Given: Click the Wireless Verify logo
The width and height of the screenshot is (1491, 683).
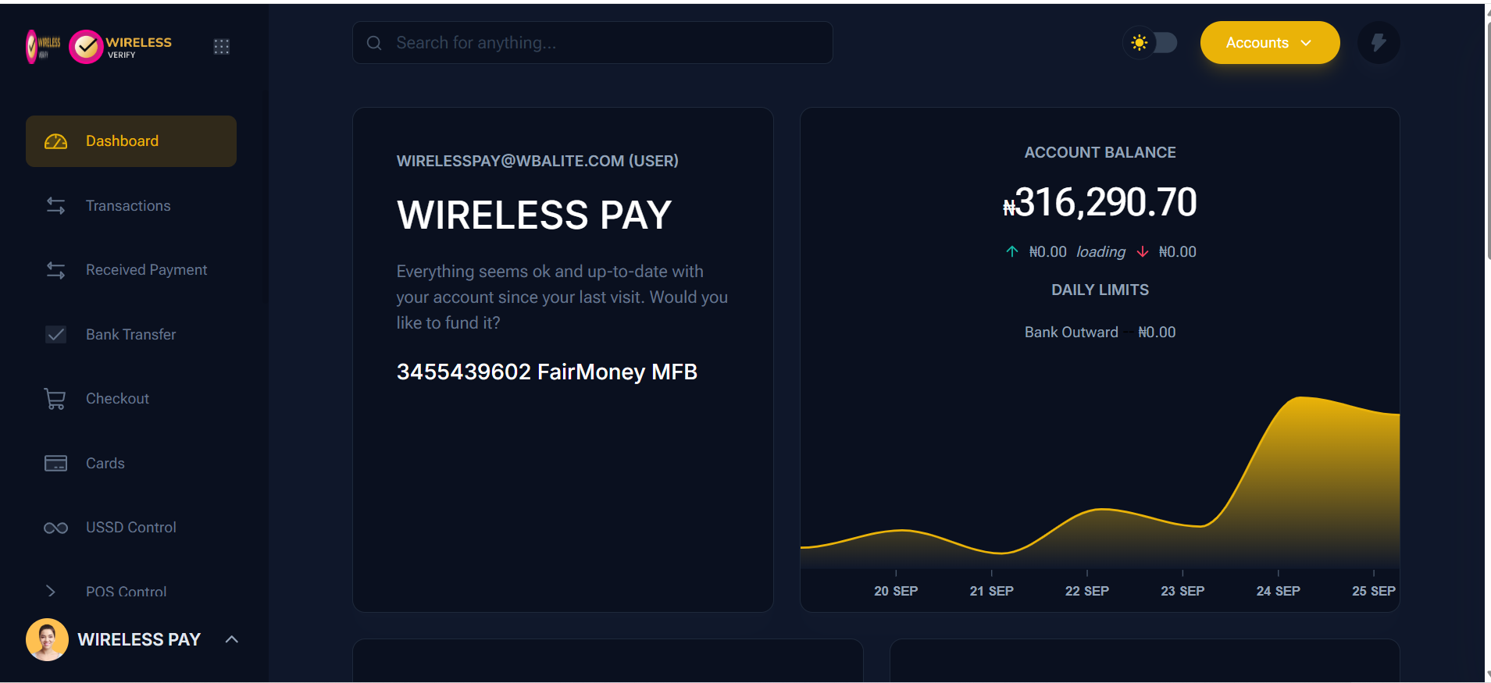Looking at the screenshot, I should pos(121,47).
